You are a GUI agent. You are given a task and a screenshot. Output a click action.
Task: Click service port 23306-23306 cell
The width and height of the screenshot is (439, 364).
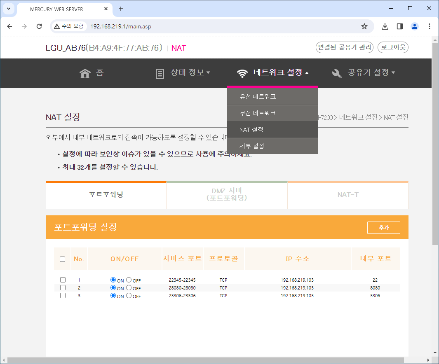pos(182,296)
